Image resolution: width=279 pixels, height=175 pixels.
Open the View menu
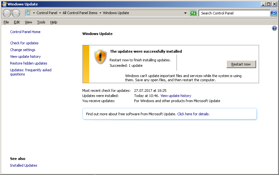[28, 22]
